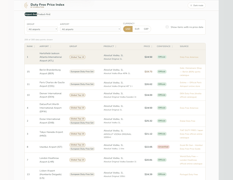Click the $25.32 price value
The height and width of the screenshot is (180, 233).
[x=148, y=121]
